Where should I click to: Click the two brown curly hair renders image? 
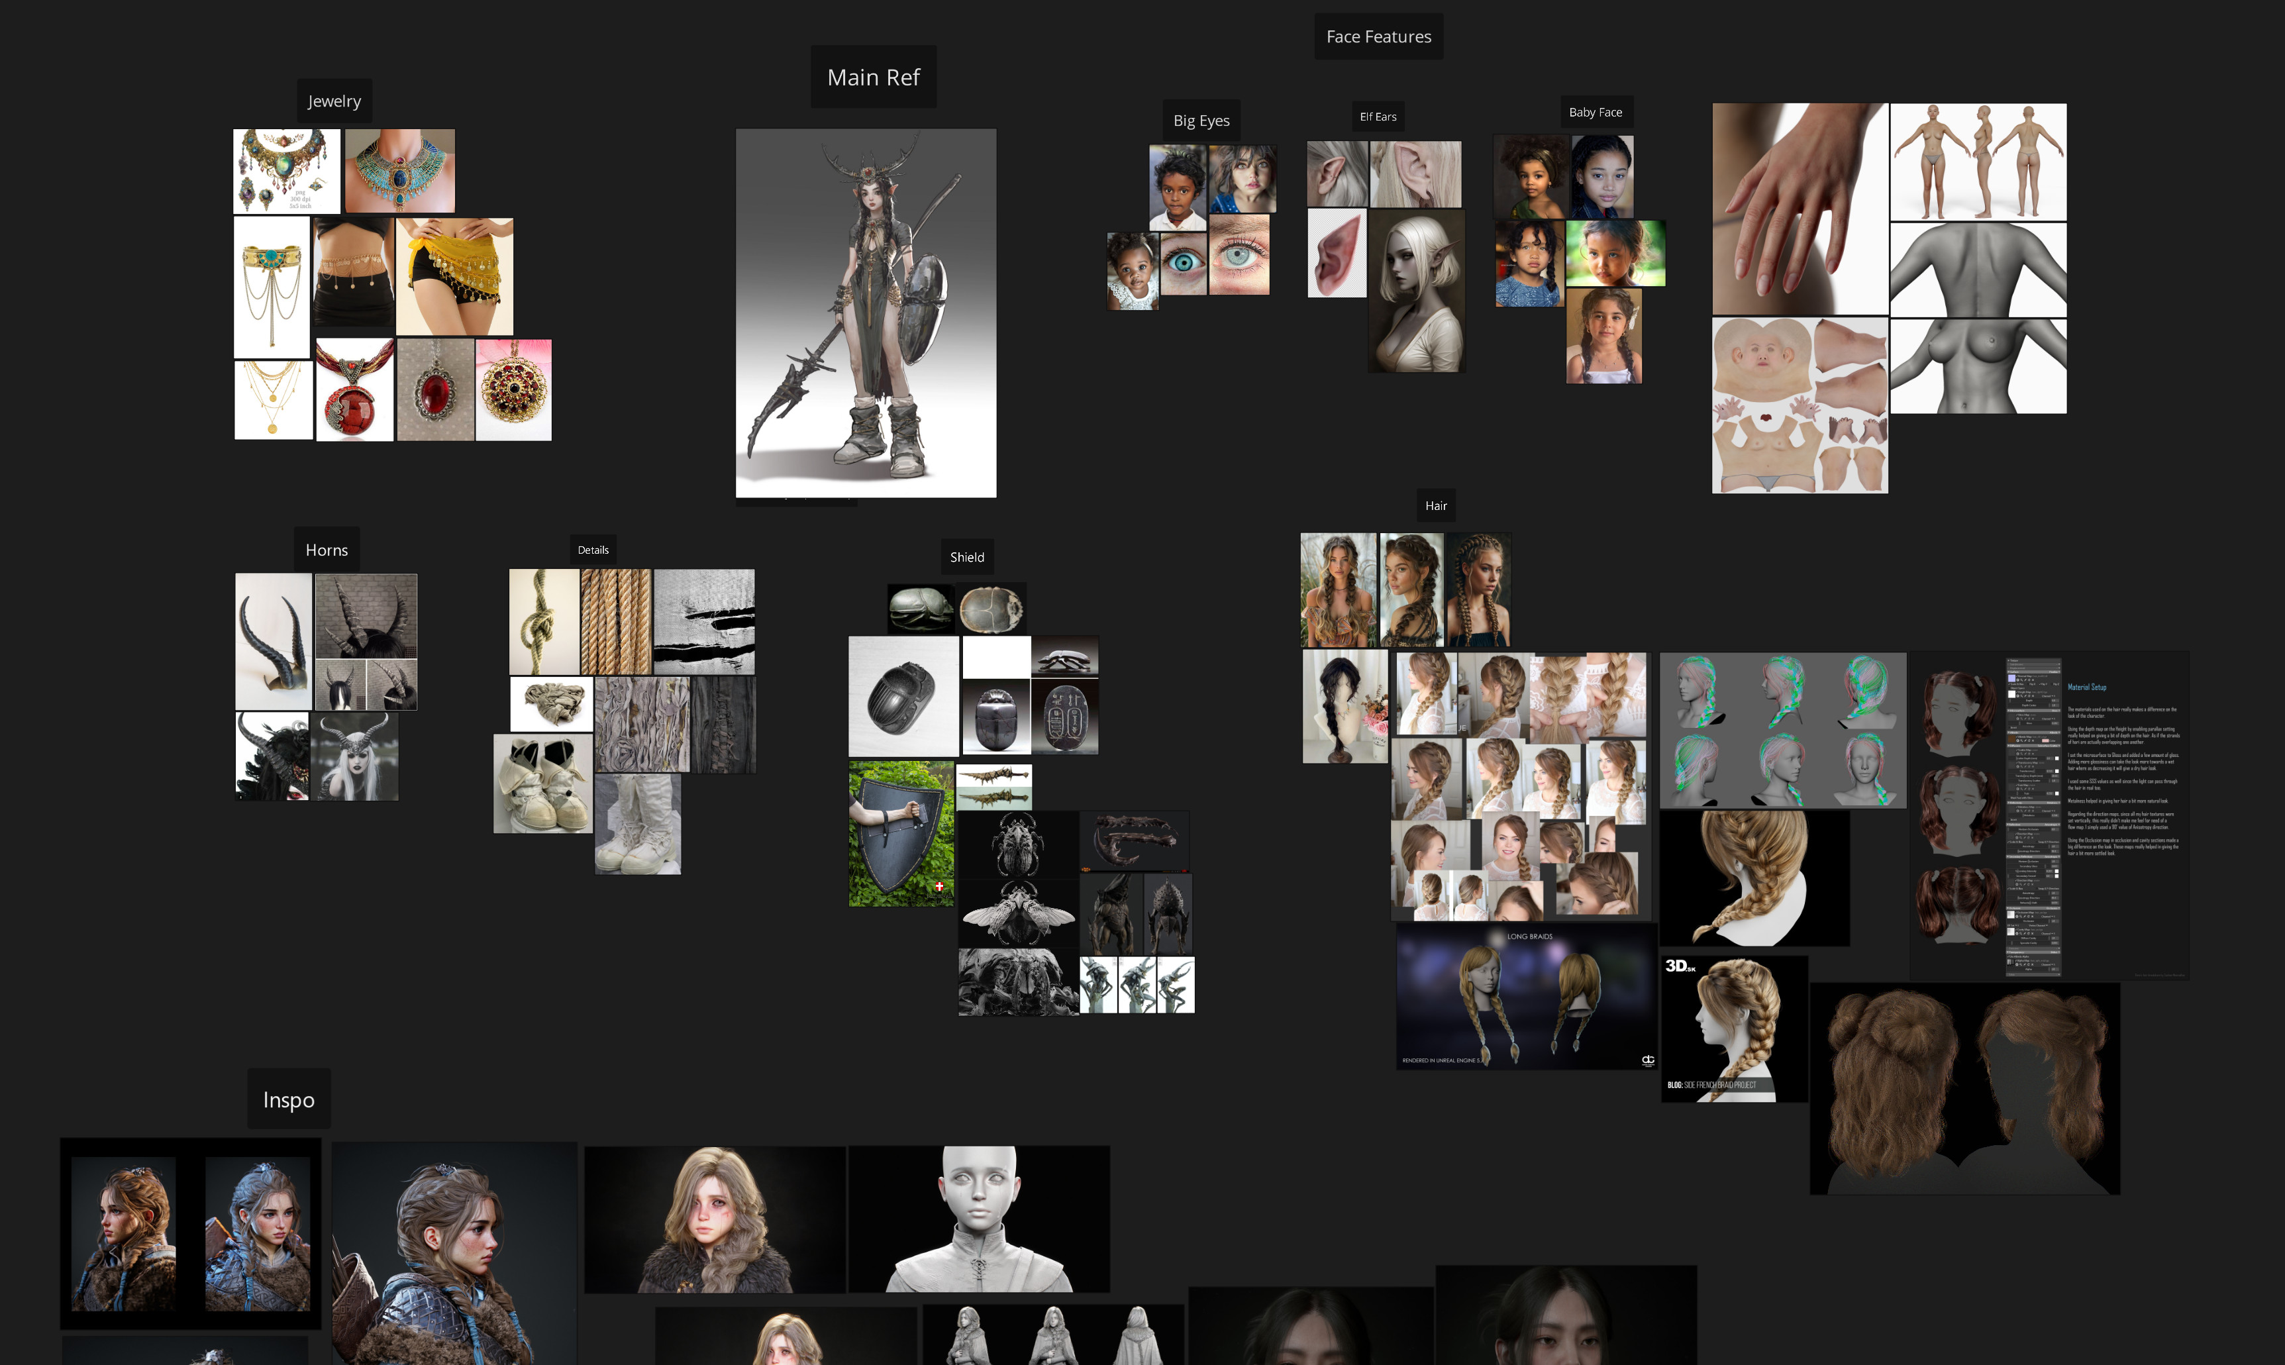[x=1965, y=1089]
